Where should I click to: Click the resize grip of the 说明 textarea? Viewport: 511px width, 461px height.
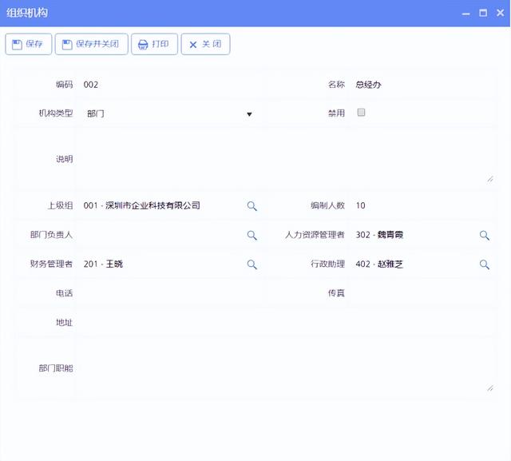coord(490,179)
